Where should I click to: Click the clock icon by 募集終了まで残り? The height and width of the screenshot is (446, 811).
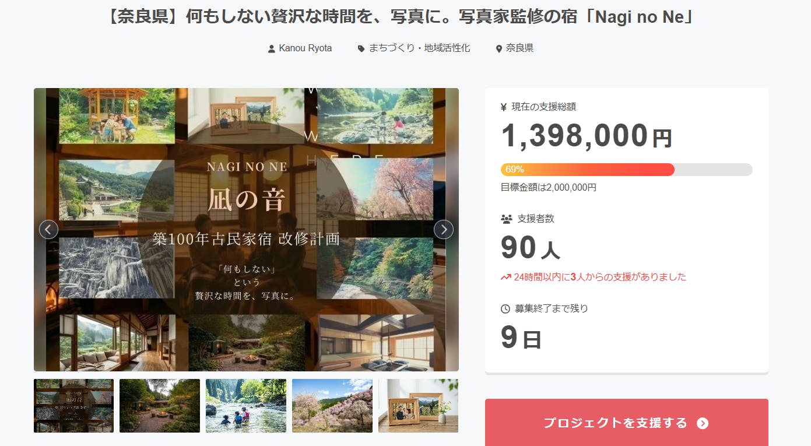(x=505, y=308)
